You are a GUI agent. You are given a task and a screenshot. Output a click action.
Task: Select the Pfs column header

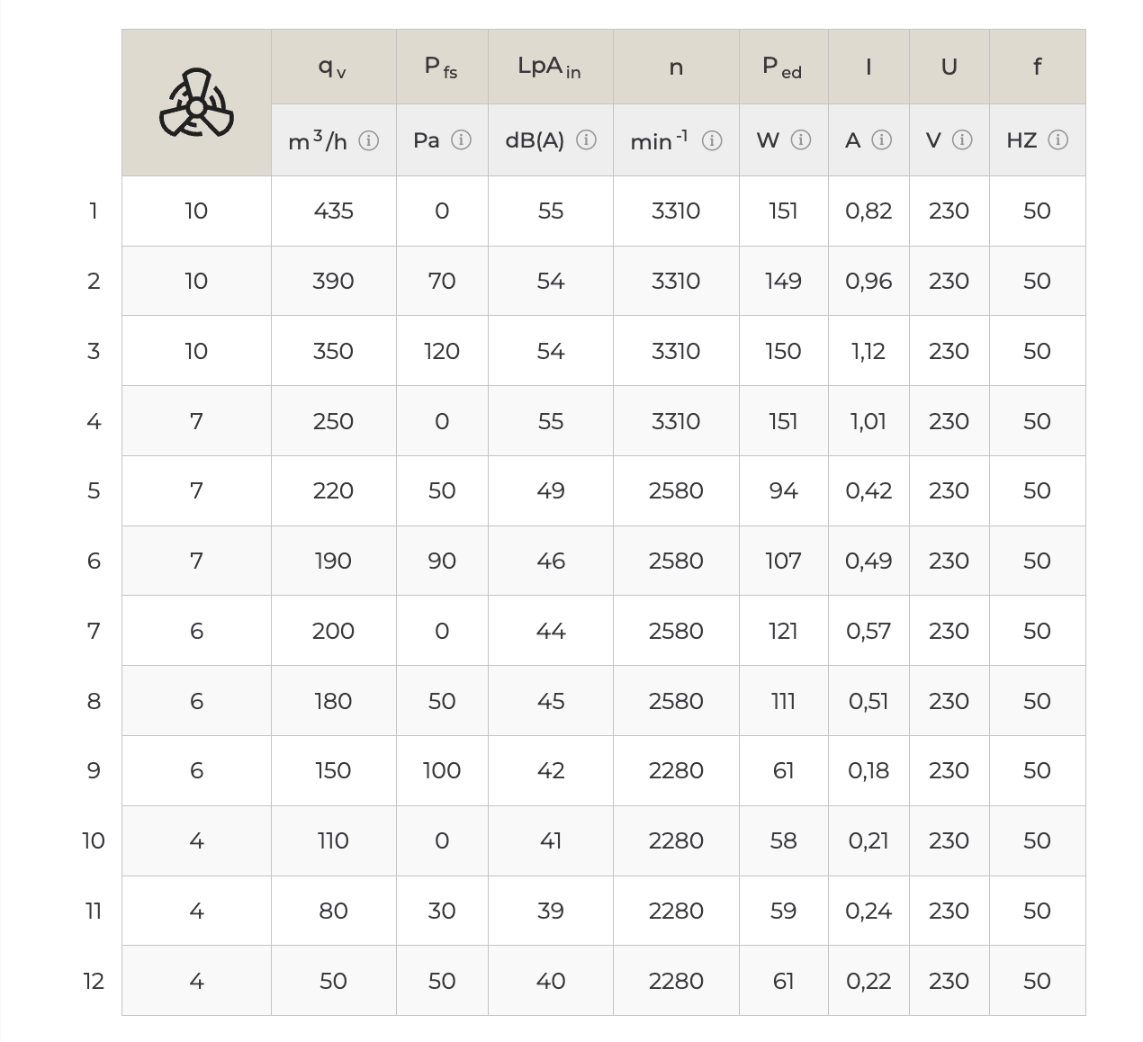(442, 67)
